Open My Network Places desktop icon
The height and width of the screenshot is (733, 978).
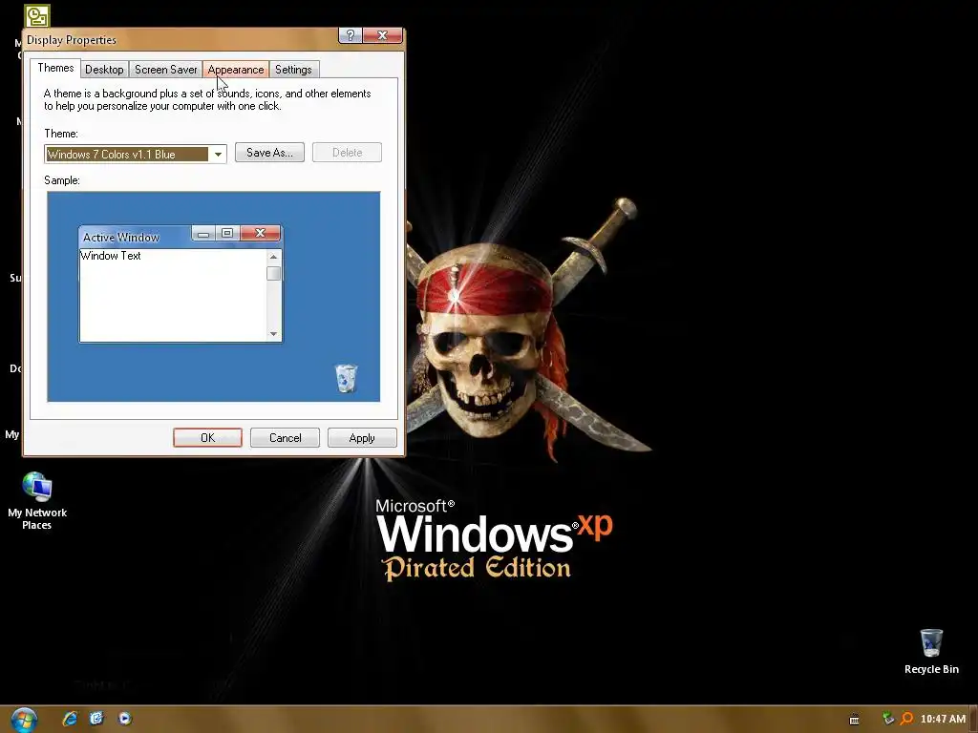click(37, 501)
